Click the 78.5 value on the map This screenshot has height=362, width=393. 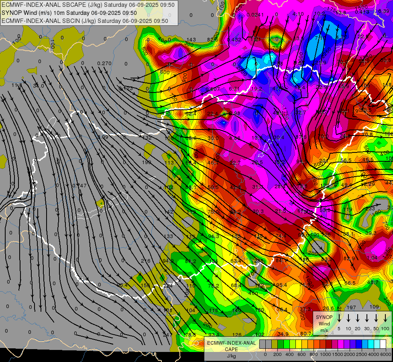tap(191, 335)
